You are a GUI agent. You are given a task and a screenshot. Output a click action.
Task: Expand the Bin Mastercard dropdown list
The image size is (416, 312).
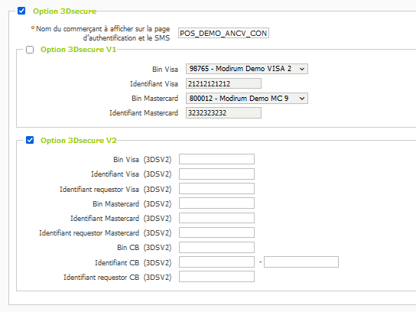point(247,99)
